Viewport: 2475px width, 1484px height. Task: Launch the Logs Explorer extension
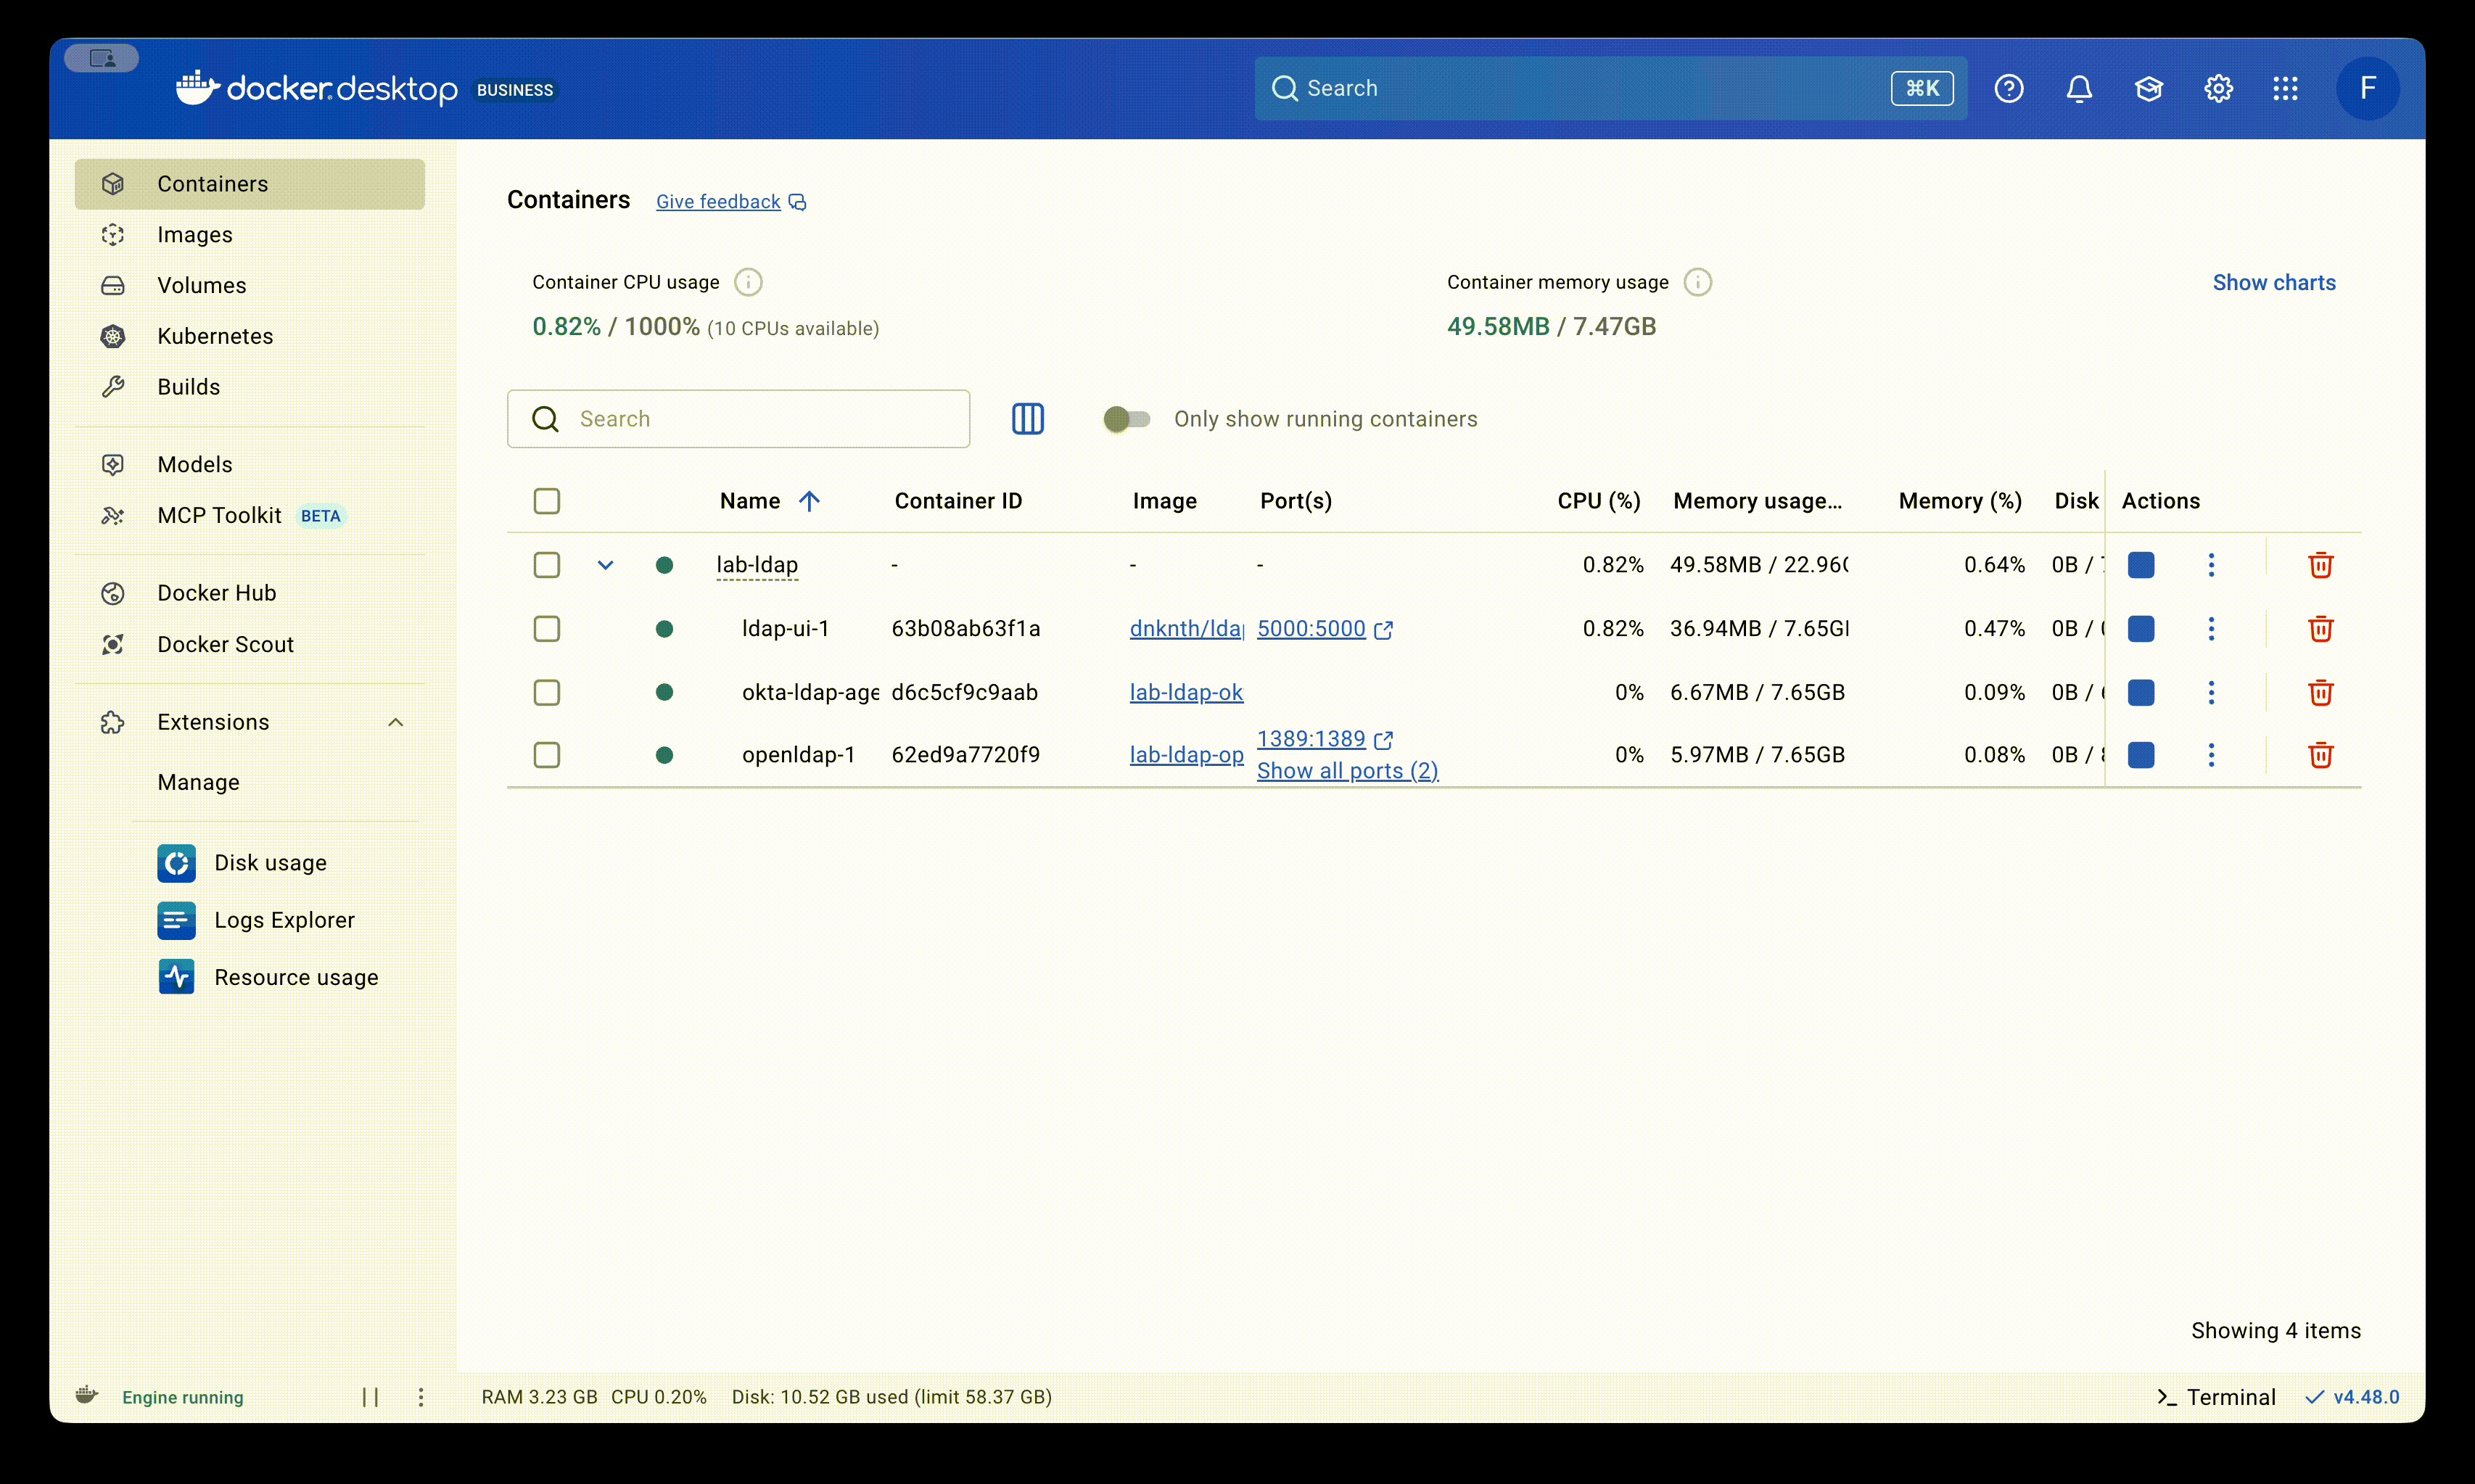point(285,919)
